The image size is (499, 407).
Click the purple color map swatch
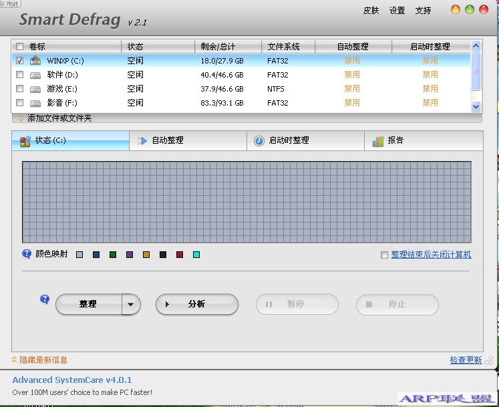pyautogui.click(x=130, y=255)
